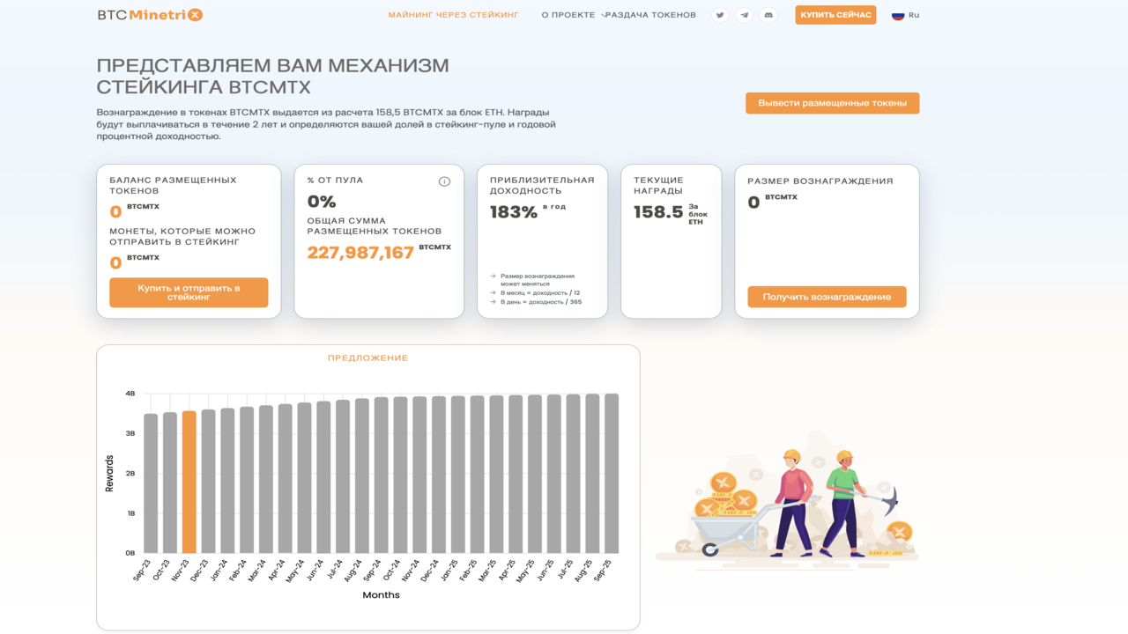Select the Mar-24 bar in chart
The width and height of the screenshot is (1128, 634).
[266, 480]
